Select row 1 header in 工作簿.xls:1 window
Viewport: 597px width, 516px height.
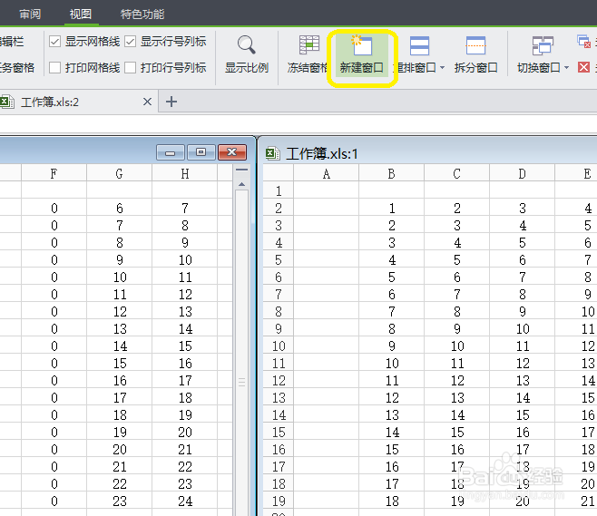pyautogui.click(x=279, y=190)
